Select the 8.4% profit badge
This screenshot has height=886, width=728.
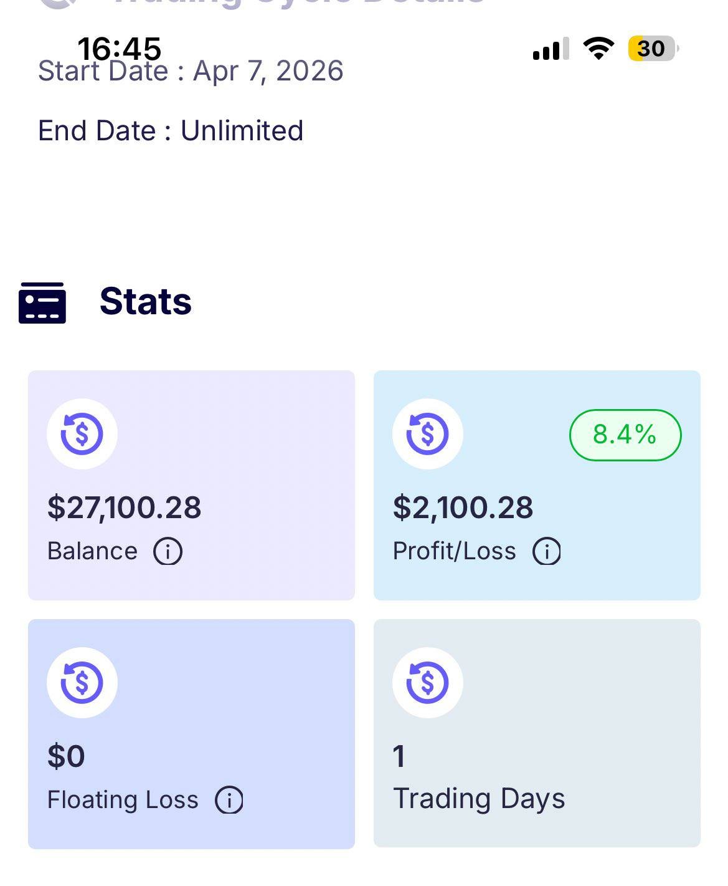pos(625,435)
